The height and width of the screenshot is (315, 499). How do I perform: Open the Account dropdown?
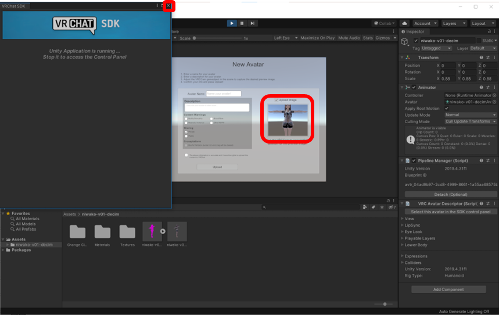click(x=425, y=23)
